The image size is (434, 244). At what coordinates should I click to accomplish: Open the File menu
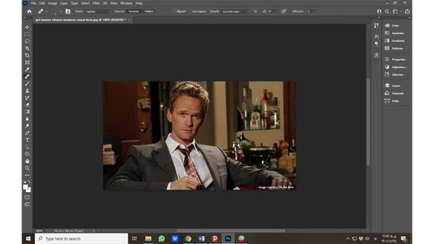(33, 3)
